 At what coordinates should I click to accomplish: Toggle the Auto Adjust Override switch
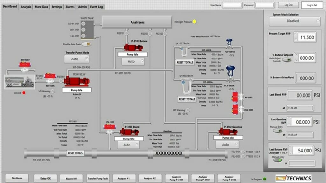287,59
